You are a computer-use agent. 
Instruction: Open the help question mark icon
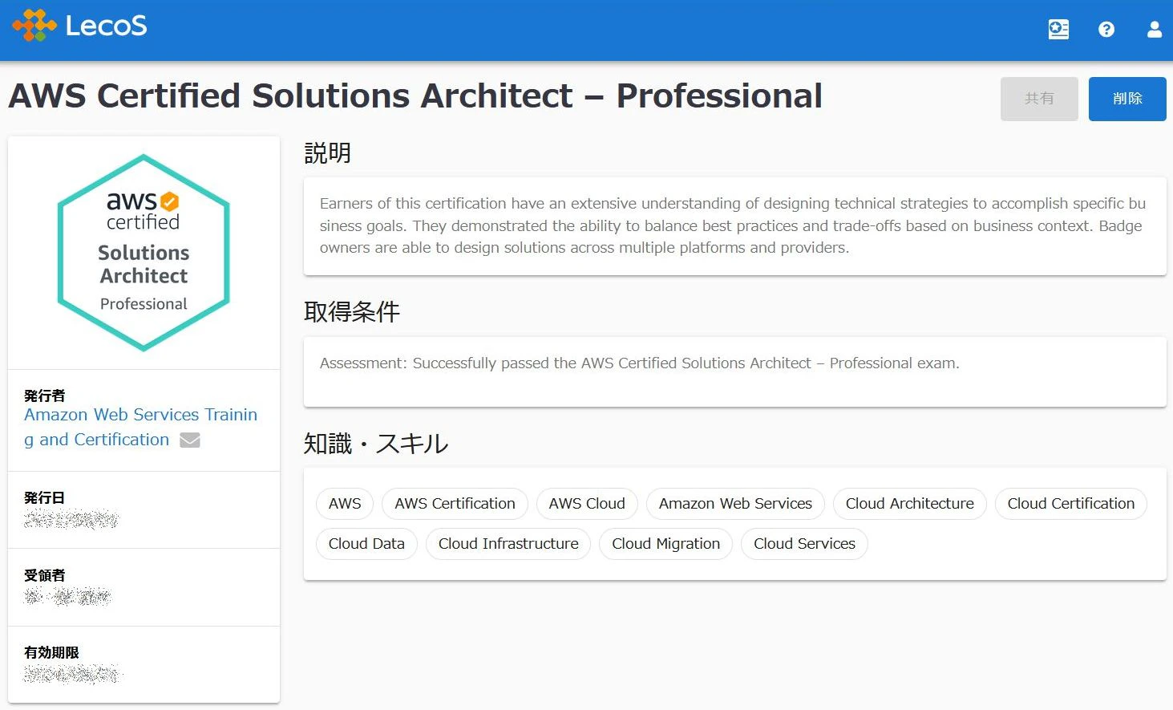pyautogui.click(x=1106, y=30)
